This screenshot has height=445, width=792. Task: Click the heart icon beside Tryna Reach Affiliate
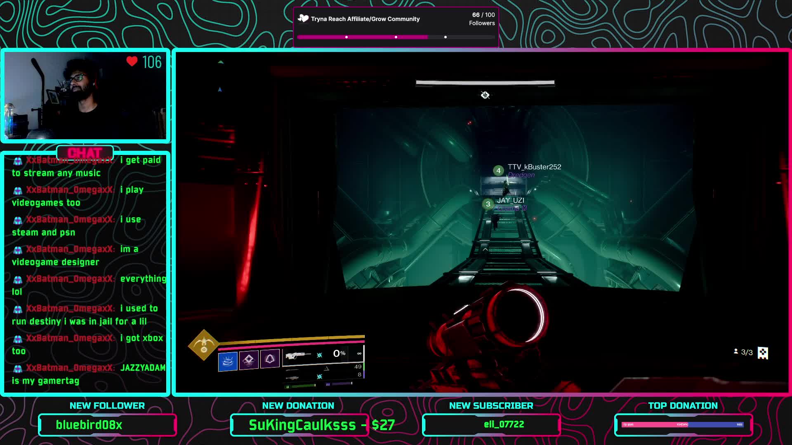[x=303, y=19]
